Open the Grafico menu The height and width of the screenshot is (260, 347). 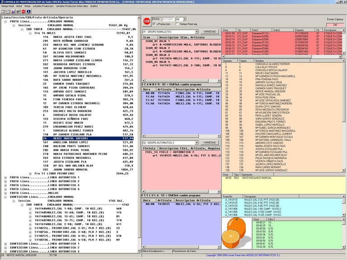coord(94,6)
